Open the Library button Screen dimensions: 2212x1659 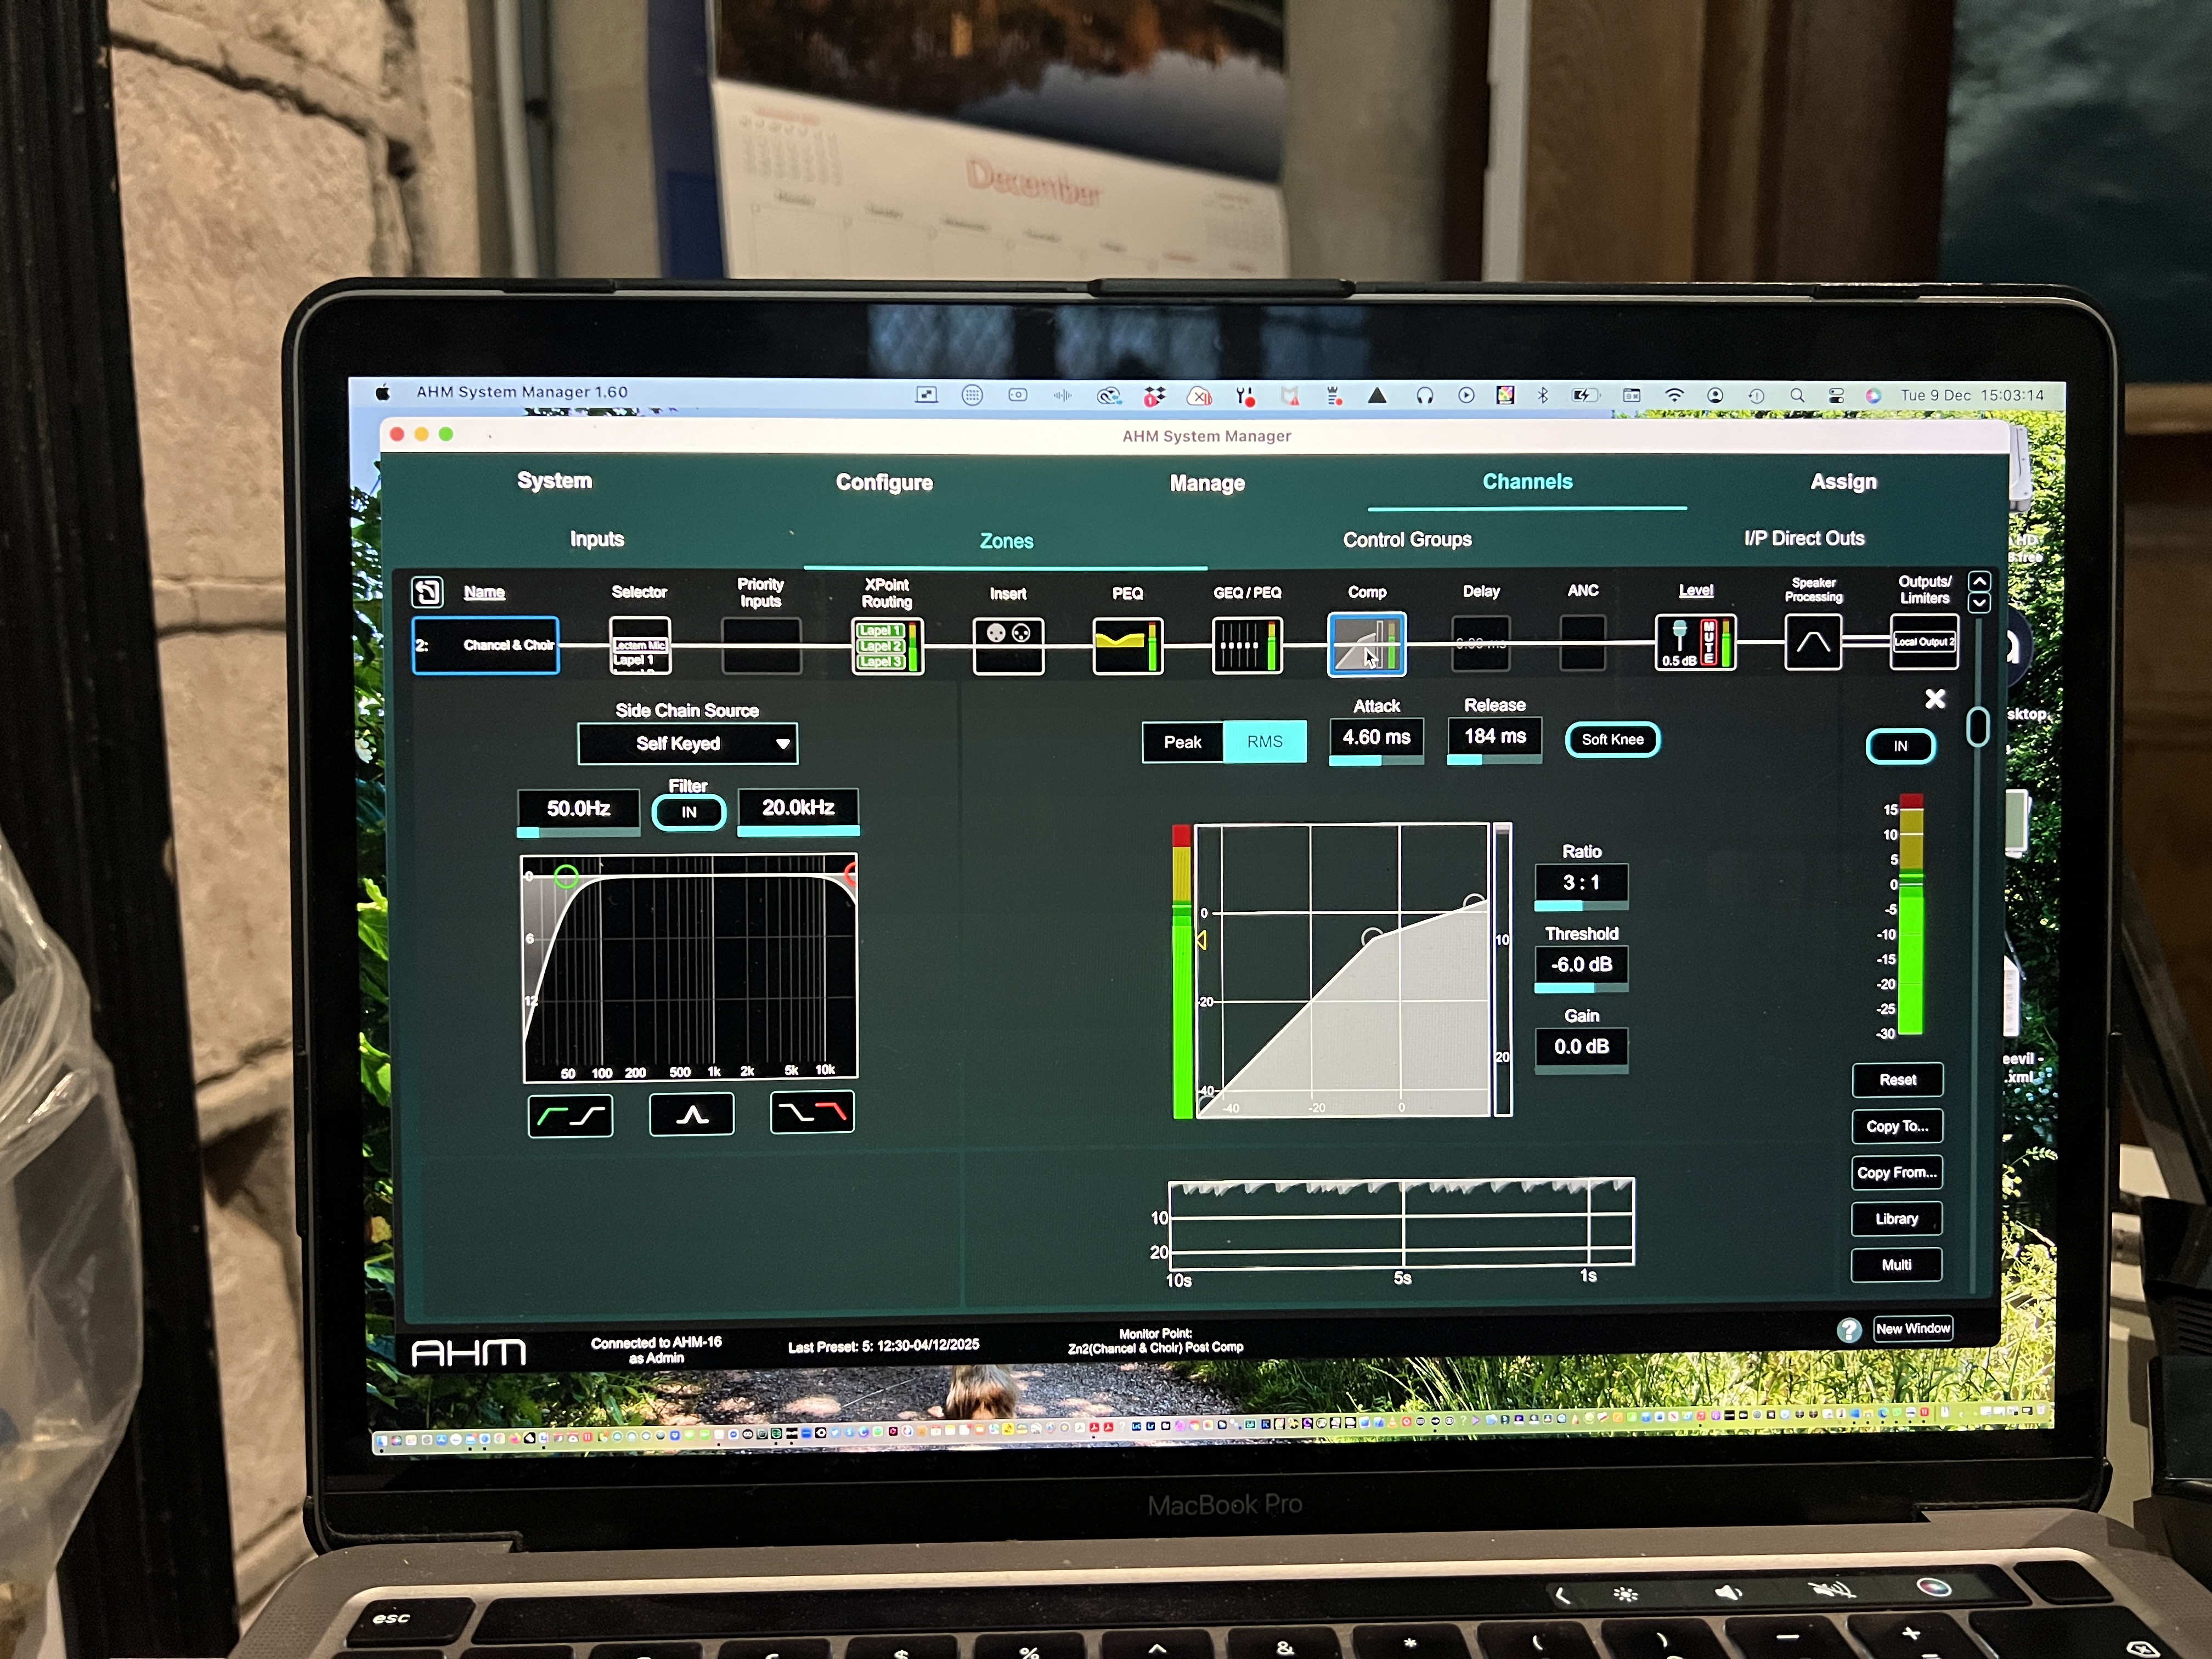pos(1897,1218)
